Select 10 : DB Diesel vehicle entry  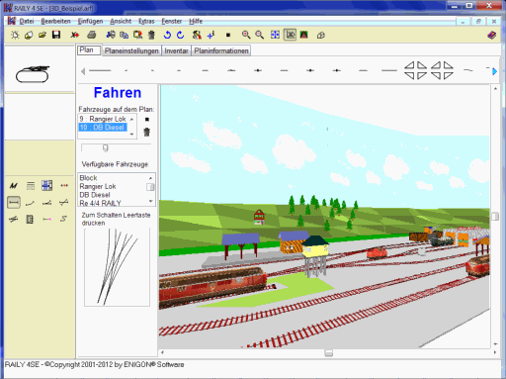click(x=103, y=128)
